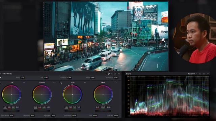Viewport: 216px width, 121px height.
Task: Switch to Primaries Log mode icon
Action: tap(115, 74)
